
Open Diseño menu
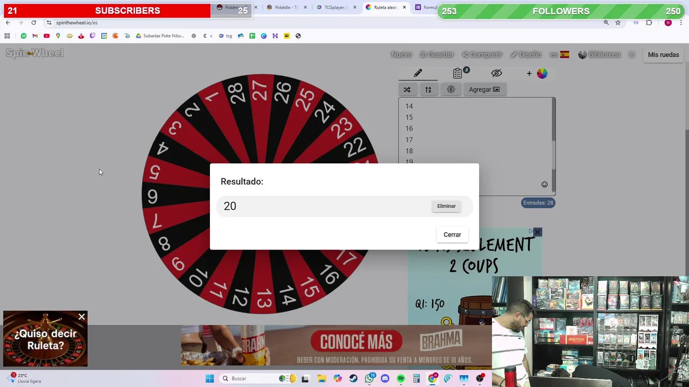[526, 54]
